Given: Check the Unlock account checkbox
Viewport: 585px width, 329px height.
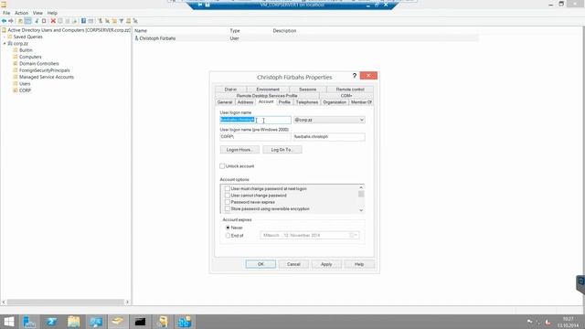Looking at the screenshot, I should [x=222, y=166].
